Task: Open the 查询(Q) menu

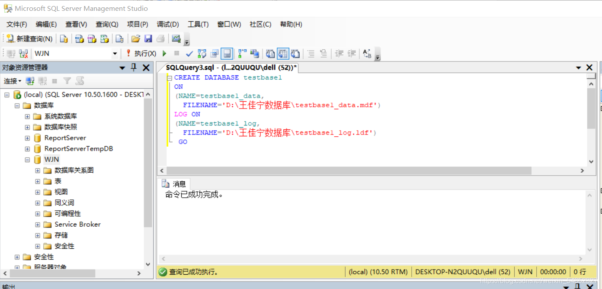Action: (x=107, y=24)
